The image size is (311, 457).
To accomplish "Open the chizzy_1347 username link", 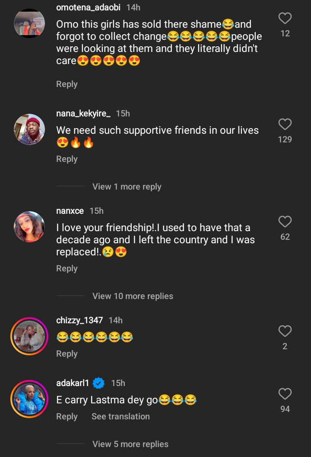I will tap(79, 320).
